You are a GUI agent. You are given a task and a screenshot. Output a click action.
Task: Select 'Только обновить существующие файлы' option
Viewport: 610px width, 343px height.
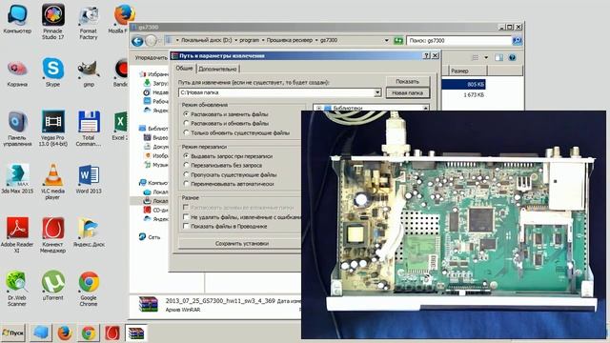pos(186,132)
